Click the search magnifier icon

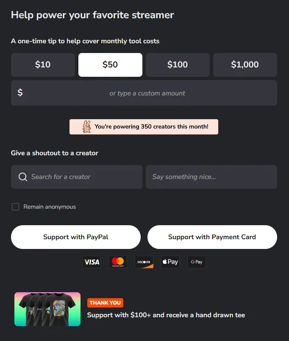22,176
